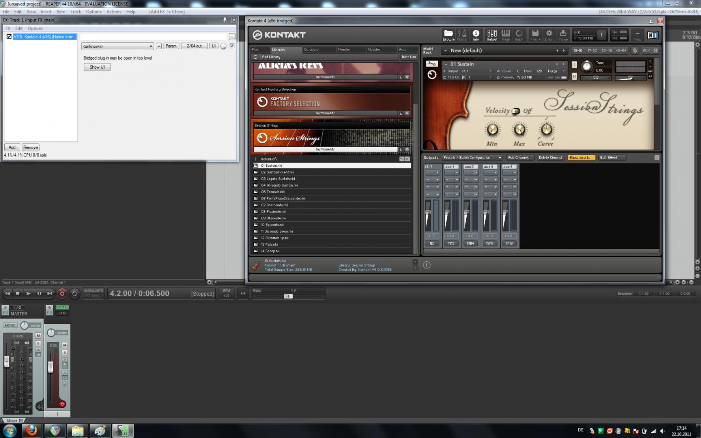The width and height of the screenshot is (701, 438).
Task: Show Factory Selection library info icon
Action: click(x=401, y=113)
